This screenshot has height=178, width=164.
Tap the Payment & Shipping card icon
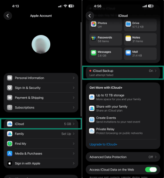point(10,98)
